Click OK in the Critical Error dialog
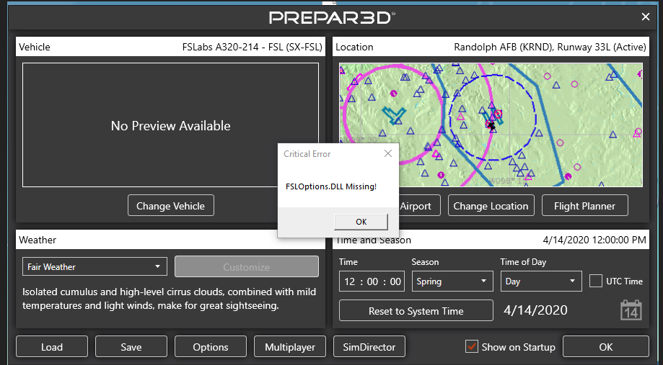 (x=361, y=222)
